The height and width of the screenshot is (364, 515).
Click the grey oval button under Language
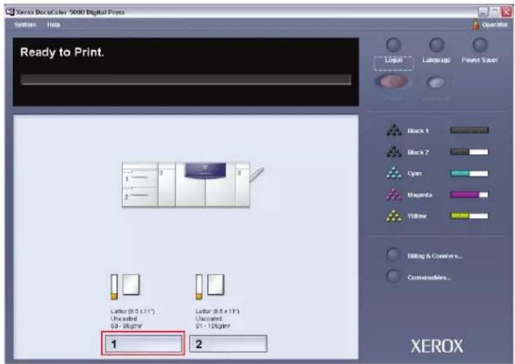(436, 82)
